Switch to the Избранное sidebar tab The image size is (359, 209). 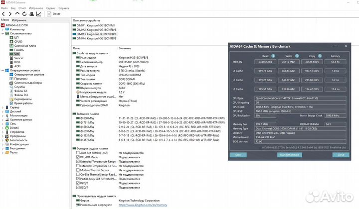point(19,20)
